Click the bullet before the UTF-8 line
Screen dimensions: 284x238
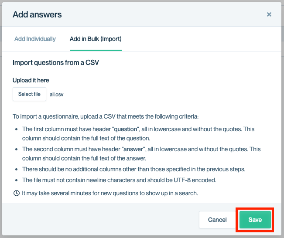click(x=16, y=180)
